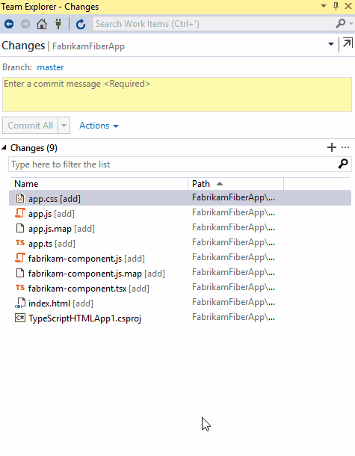
Task: Refresh the Team Explorer view
Action: [81, 24]
